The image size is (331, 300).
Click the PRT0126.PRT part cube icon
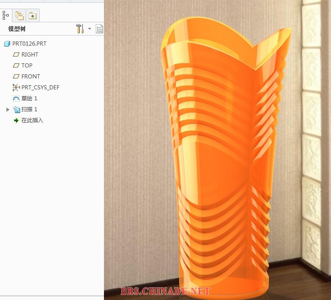coord(7,44)
